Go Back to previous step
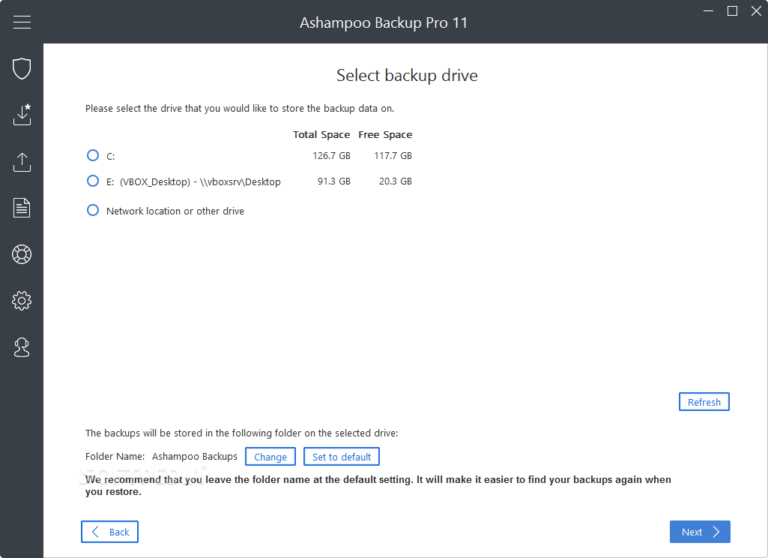Screen dimensions: 768x558 (x=109, y=532)
